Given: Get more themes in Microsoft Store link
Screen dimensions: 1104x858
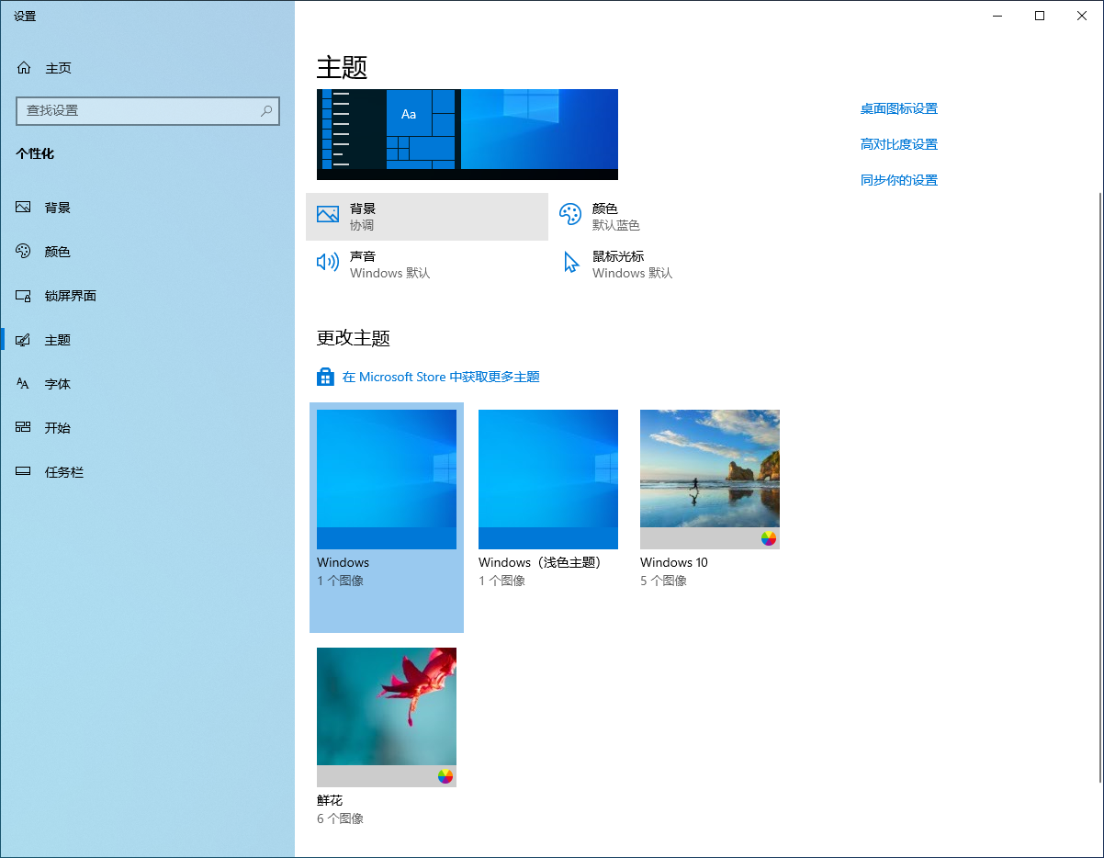Looking at the screenshot, I should click(x=441, y=377).
